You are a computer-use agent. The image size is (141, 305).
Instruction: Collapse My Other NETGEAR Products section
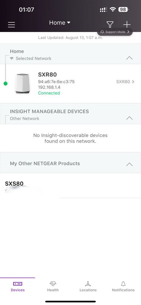pos(129,164)
